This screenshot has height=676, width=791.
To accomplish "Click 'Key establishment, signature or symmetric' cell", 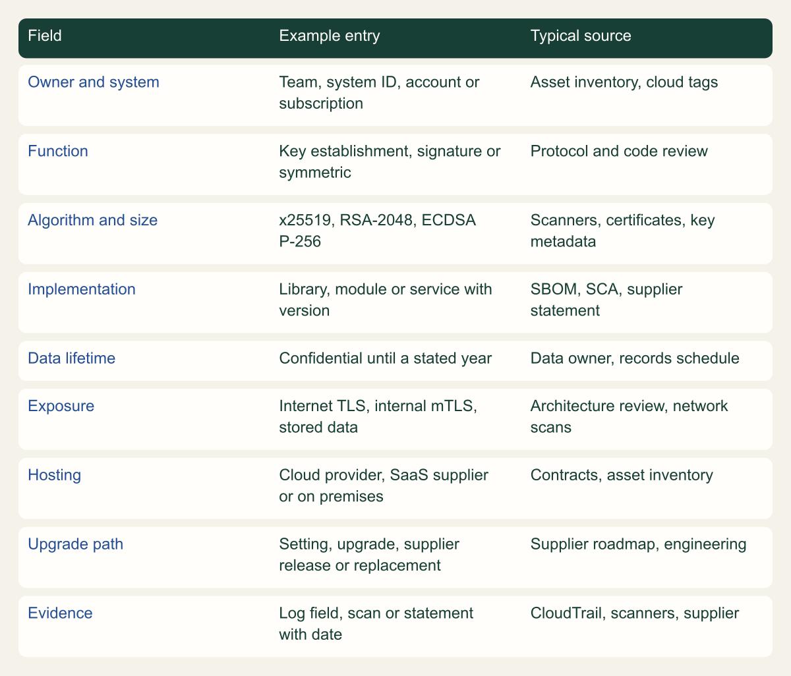I will 395,164.
